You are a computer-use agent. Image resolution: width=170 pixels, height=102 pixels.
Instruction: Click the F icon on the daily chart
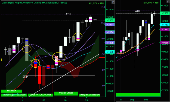113,2
